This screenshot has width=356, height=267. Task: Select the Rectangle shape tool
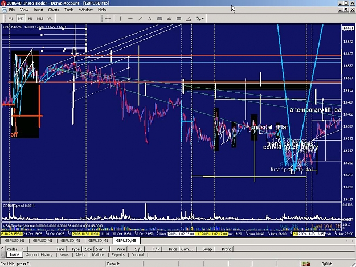(179, 19)
